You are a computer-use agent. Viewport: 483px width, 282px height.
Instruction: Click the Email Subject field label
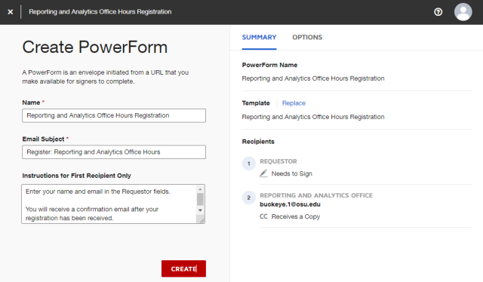(44, 139)
